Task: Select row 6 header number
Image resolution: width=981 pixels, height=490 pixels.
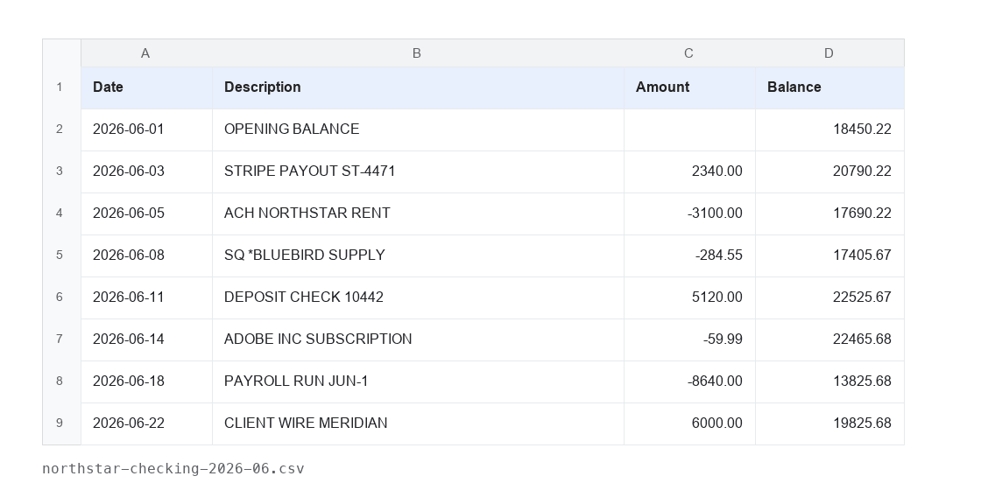Action: click(x=61, y=297)
